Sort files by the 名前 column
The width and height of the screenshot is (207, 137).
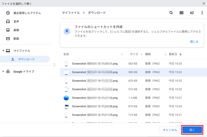pyautogui.click(x=66, y=54)
